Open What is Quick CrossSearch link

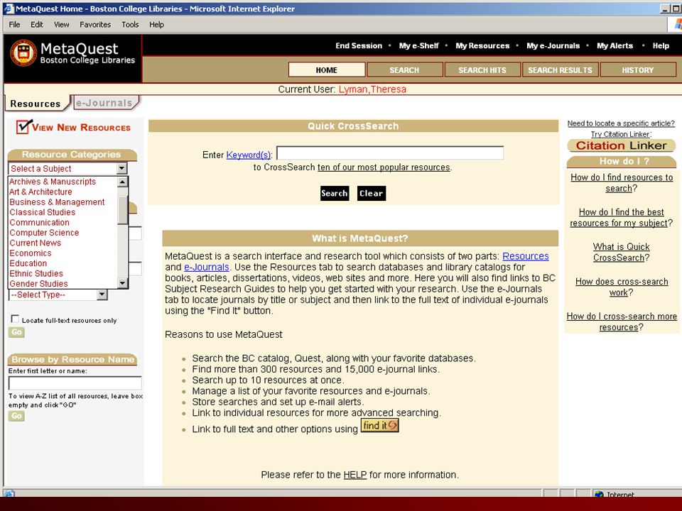[x=621, y=253]
